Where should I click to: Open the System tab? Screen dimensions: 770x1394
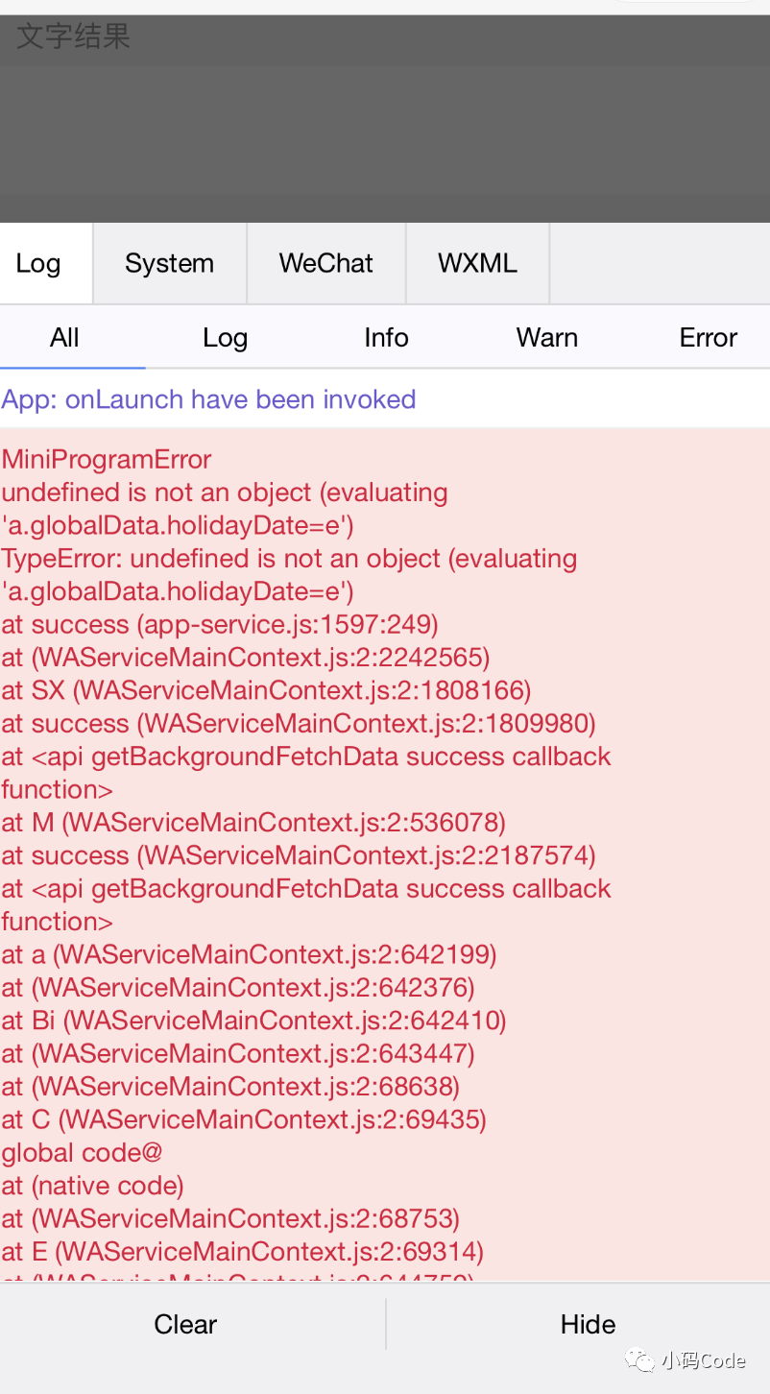tap(169, 263)
